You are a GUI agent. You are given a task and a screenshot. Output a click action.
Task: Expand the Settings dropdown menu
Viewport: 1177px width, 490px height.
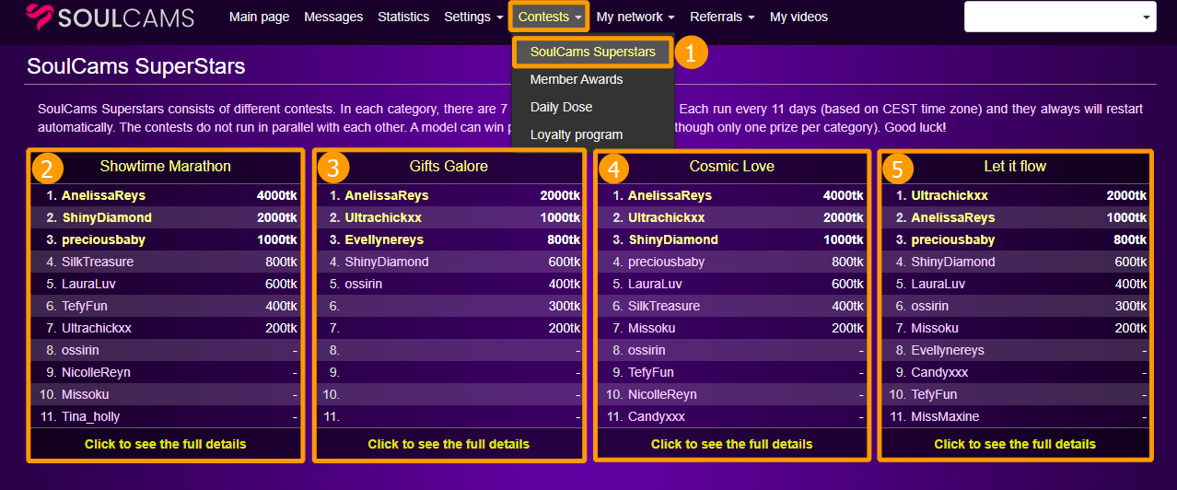click(473, 17)
